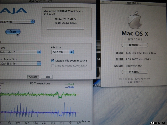Close the About This Mac window
This screenshot has width=167, height=125.
click(x=103, y=2)
